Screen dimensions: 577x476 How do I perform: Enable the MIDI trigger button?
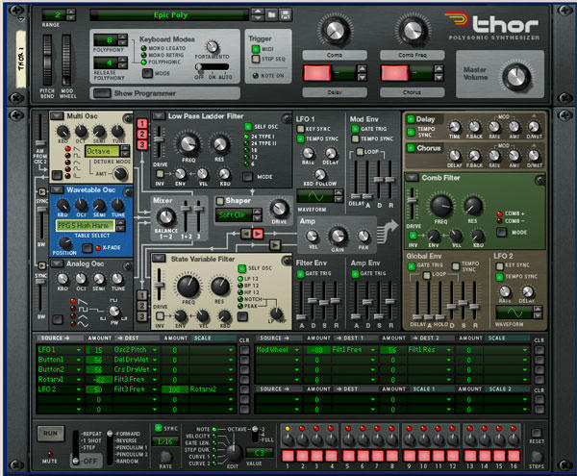point(256,49)
